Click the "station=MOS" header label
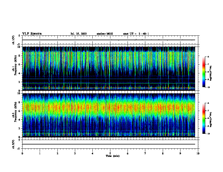 click(105, 34)
